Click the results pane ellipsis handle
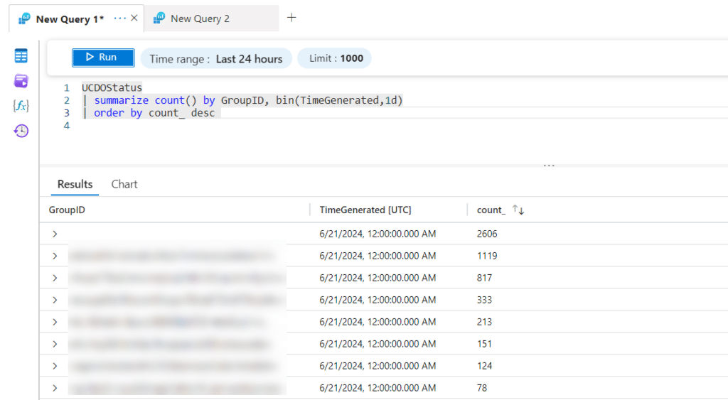 (549, 166)
